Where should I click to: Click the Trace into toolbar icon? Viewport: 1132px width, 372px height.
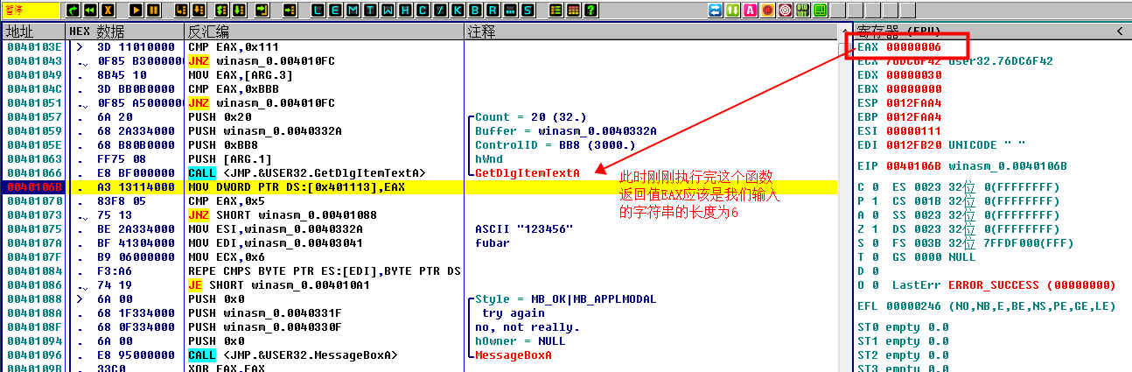point(222,11)
